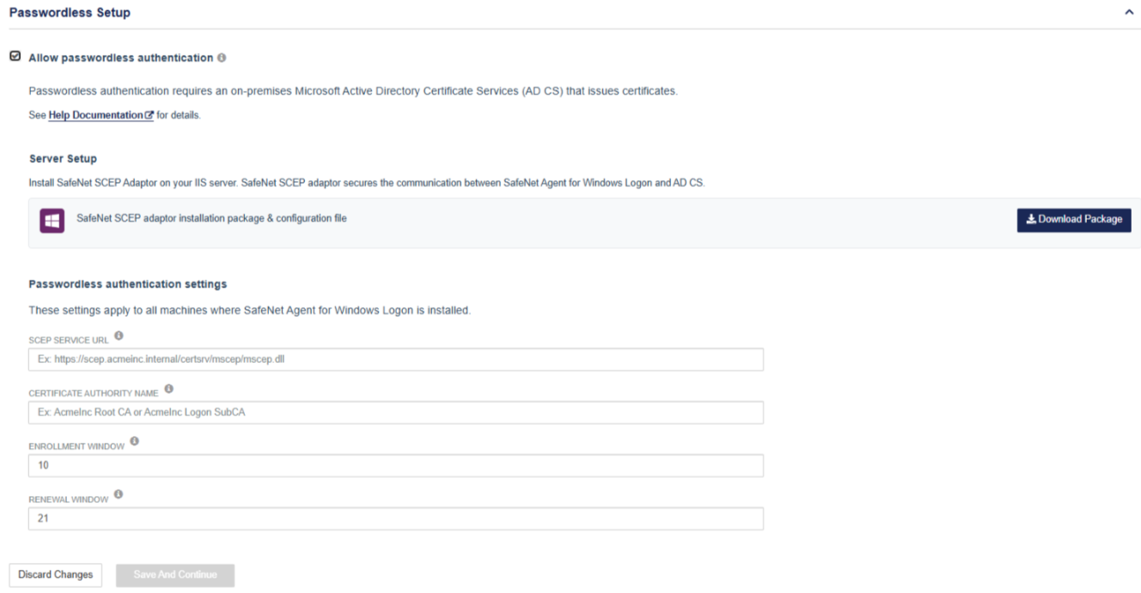Click the Enrollment Window field showing 10

pos(395,466)
